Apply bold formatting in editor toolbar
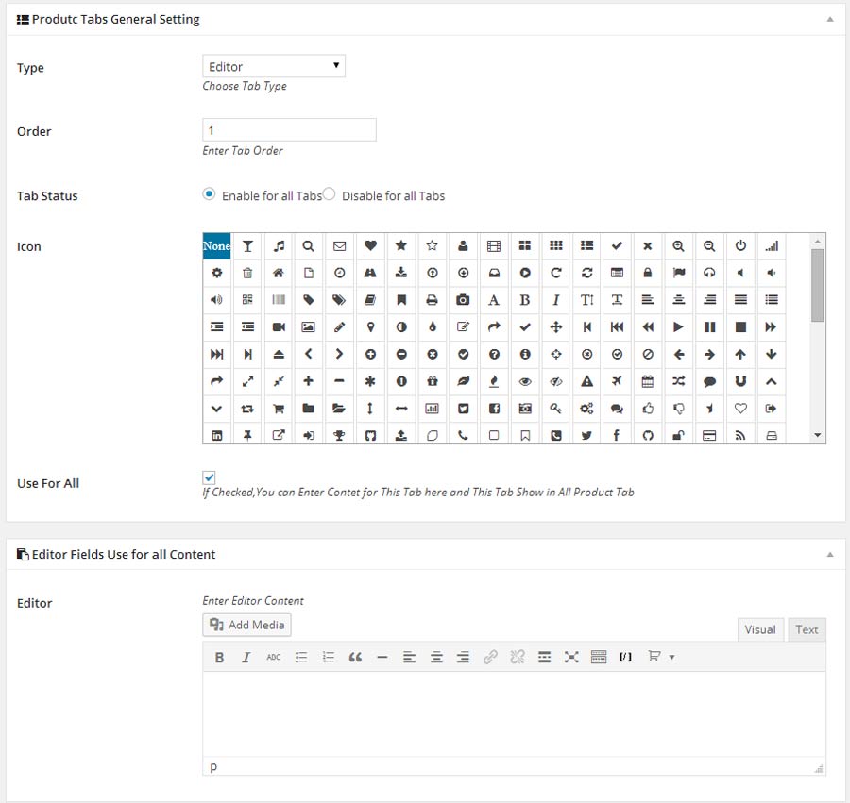Viewport: 850px width, 803px height. pyautogui.click(x=219, y=657)
